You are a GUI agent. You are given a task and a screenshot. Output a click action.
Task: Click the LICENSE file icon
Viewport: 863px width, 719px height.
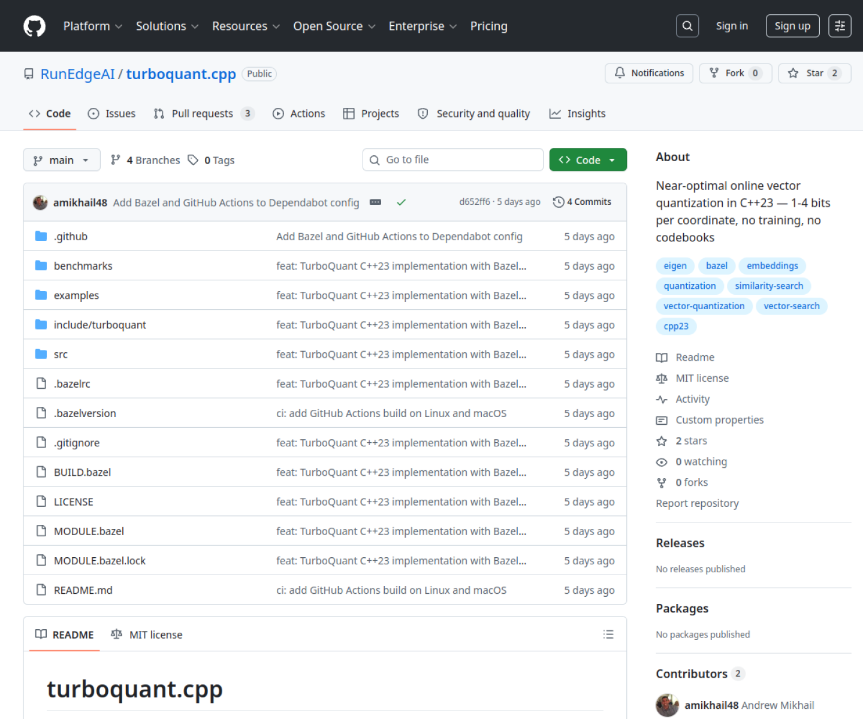pyautogui.click(x=41, y=502)
